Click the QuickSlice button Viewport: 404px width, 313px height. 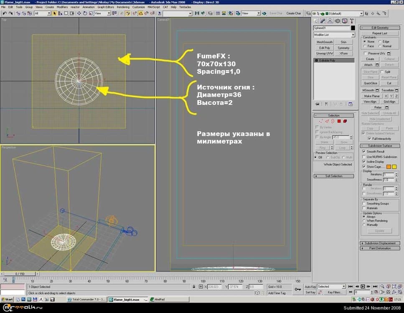pos(370,83)
